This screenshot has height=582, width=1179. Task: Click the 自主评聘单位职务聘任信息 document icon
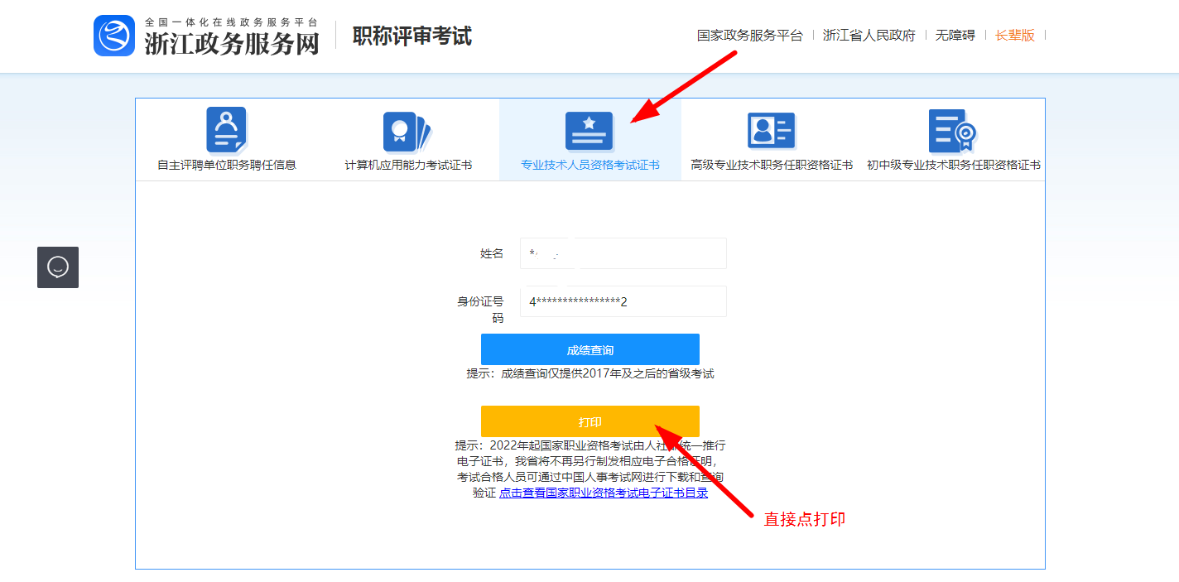pos(226,131)
